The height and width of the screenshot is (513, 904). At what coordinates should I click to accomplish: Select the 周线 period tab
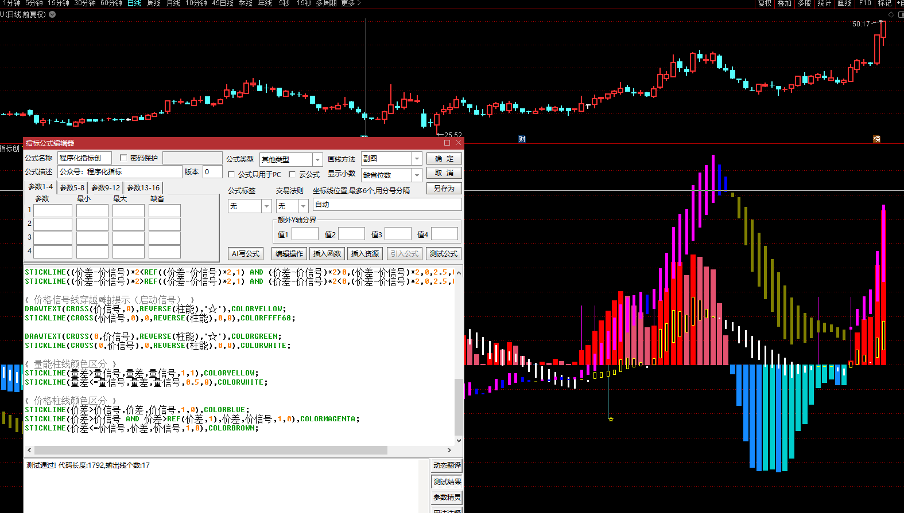pos(153,3)
